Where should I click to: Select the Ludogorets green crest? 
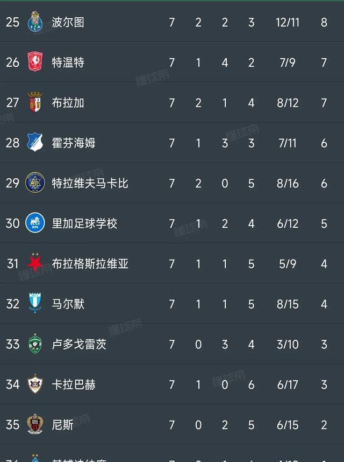click(x=34, y=344)
